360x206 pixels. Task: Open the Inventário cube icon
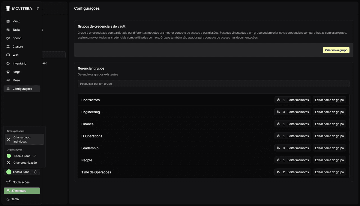8,63
